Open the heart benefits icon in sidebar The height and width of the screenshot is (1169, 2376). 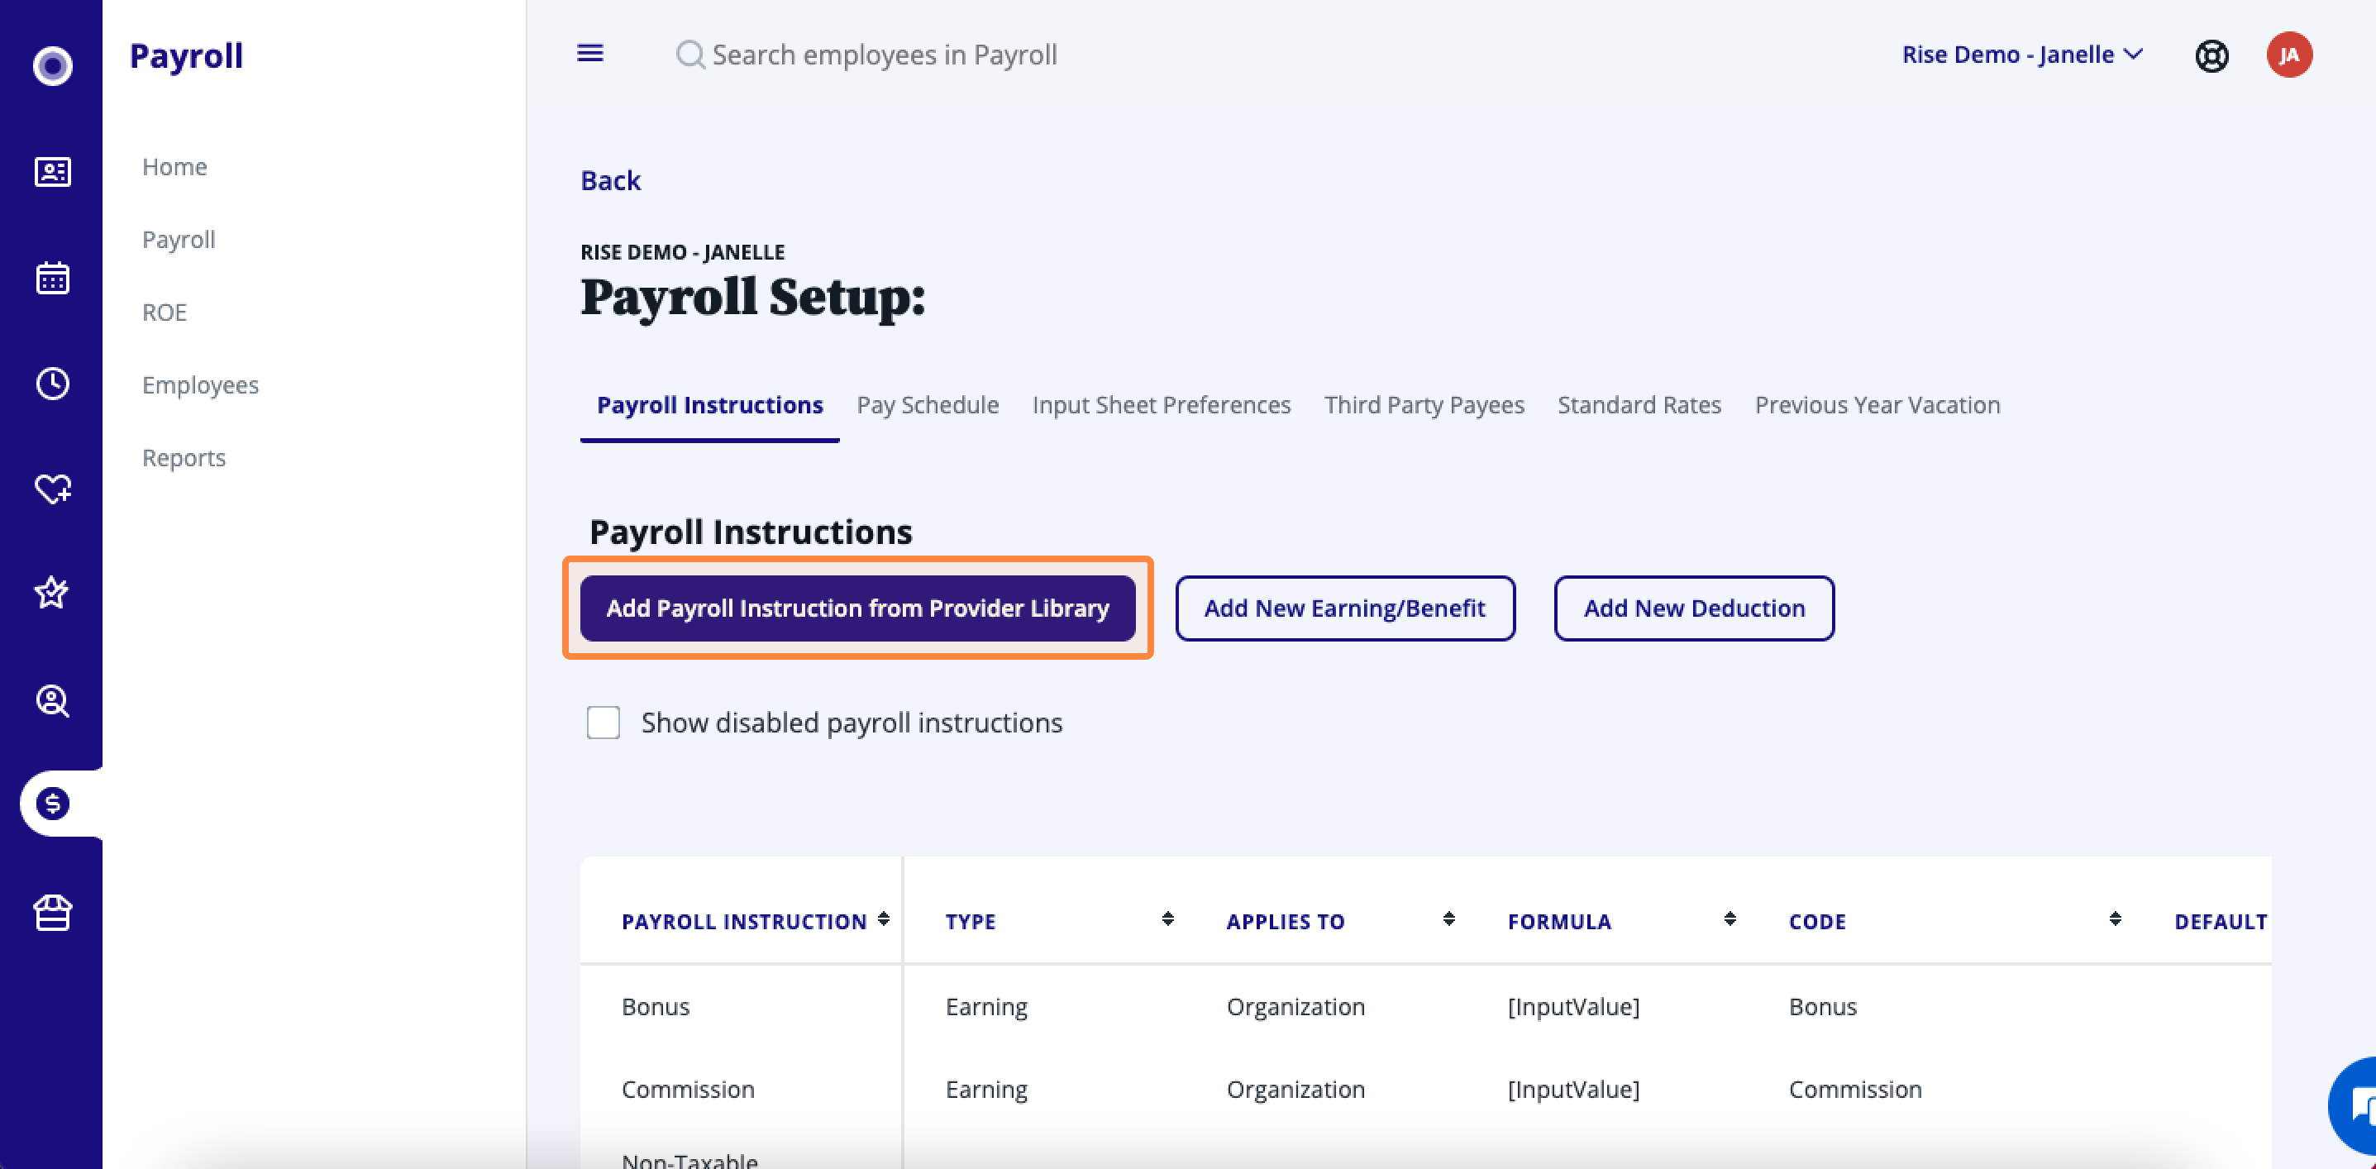tap(53, 488)
